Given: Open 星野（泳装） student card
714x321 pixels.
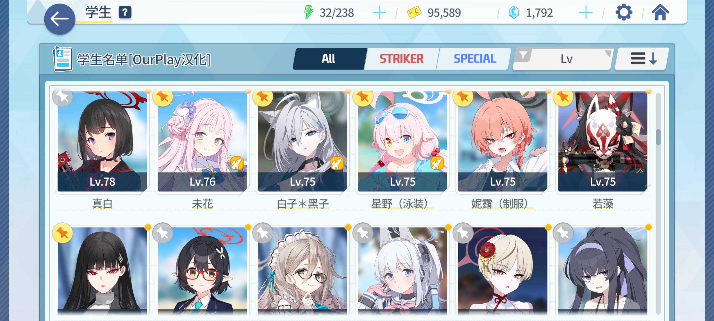Looking at the screenshot, I should (402, 141).
